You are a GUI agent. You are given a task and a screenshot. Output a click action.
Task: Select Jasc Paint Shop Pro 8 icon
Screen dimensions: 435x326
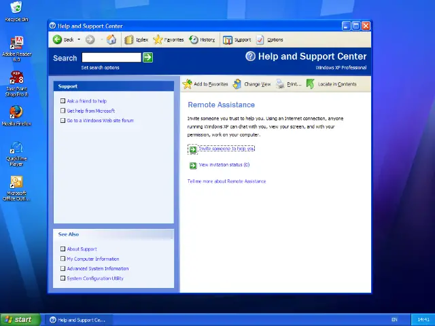[x=16, y=84]
